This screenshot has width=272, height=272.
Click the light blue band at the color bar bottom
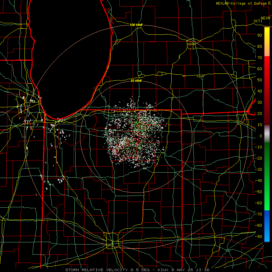(267, 235)
